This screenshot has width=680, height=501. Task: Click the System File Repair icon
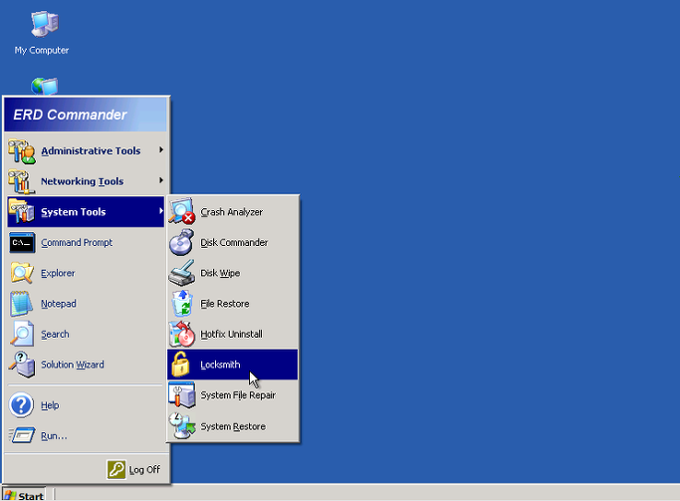pyautogui.click(x=182, y=395)
